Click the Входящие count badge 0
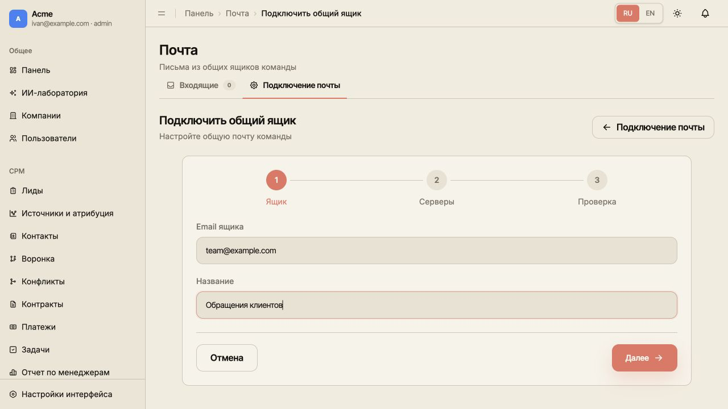The width and height of the screenshot is (728, 409). pos(229,85)
